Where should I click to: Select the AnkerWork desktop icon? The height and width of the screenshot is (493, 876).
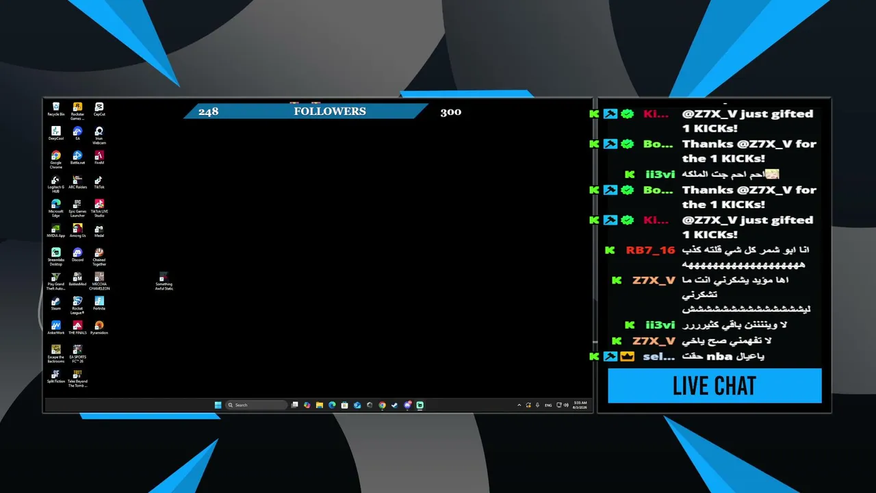coord(56,328)
